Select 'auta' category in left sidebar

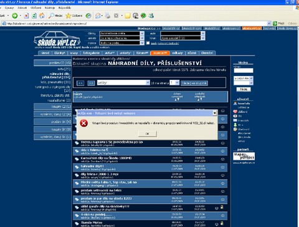point(64,69)
